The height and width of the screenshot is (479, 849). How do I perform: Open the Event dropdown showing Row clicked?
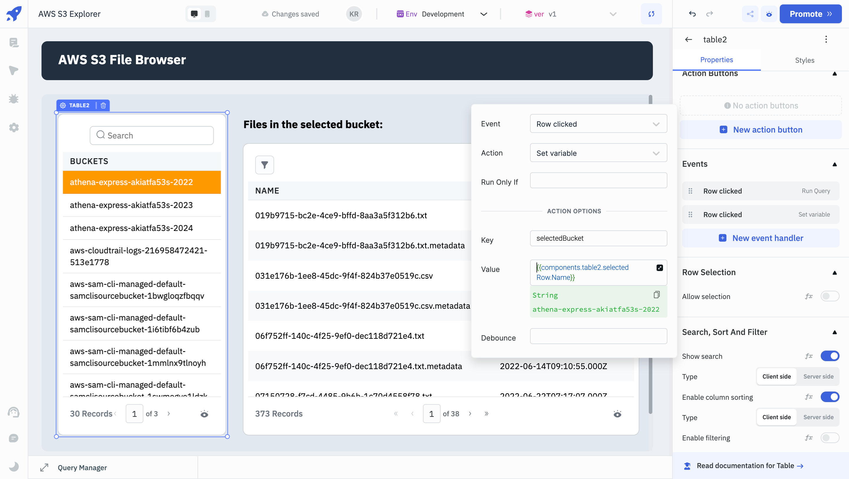pos(598,124)
